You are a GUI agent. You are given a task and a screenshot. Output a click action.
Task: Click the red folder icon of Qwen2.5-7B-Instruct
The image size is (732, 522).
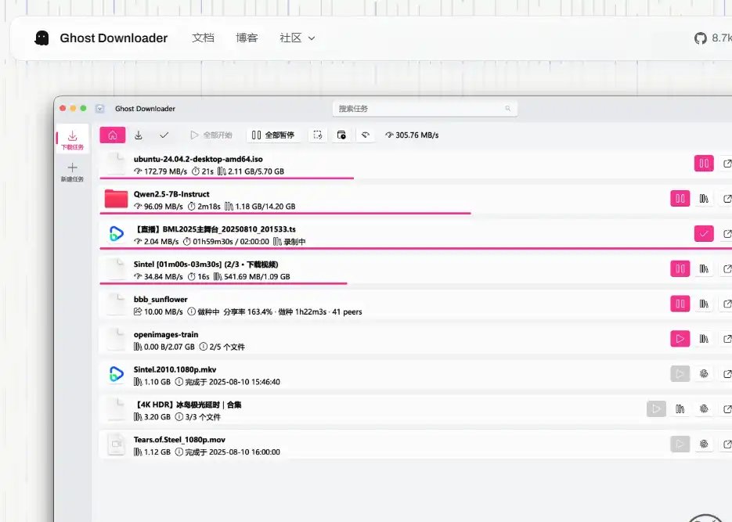click(x=116, y=199)
